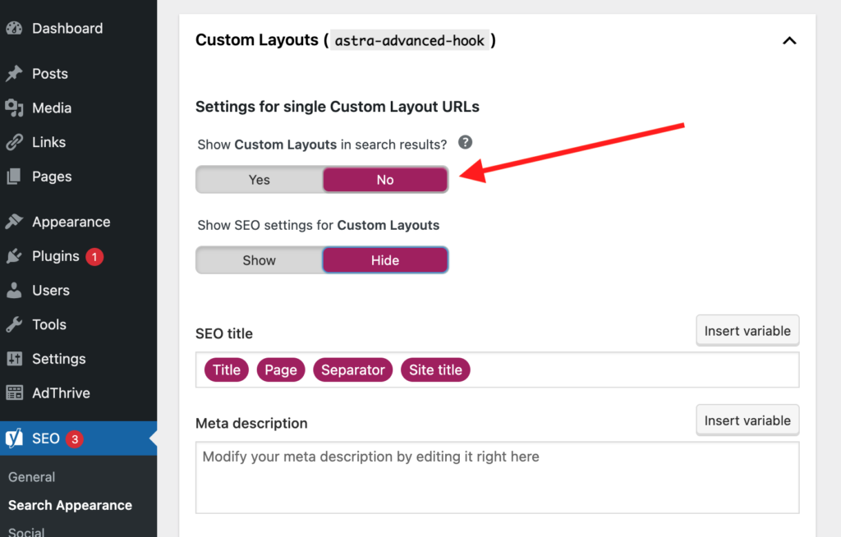Open the General SEO submenu item
841x537 pixels.
pyautogui.click(x=32, y=477)
